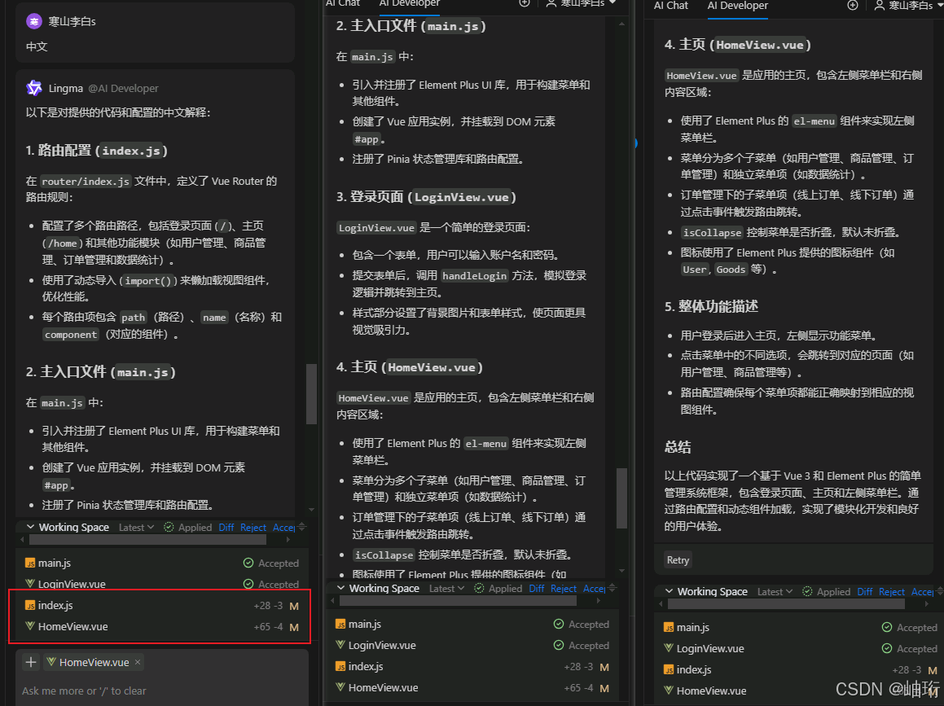Click the right arrow of middle panel horizontal scrollbar

599,601
